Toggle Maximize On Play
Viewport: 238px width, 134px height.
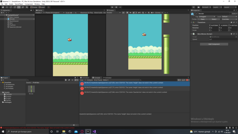86,13
